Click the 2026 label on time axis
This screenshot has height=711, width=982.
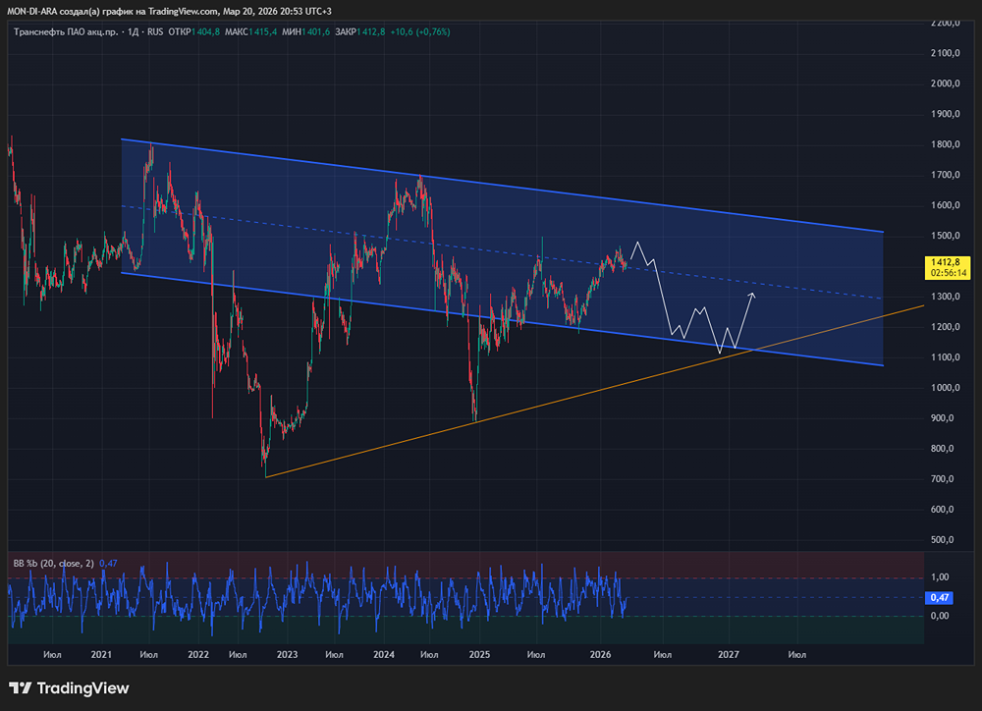tap(600, 655)
